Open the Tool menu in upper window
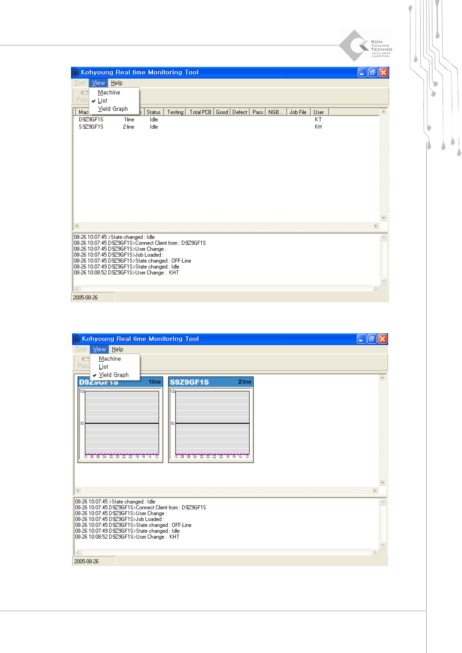 pyautogui.click(x=80, y=83)
